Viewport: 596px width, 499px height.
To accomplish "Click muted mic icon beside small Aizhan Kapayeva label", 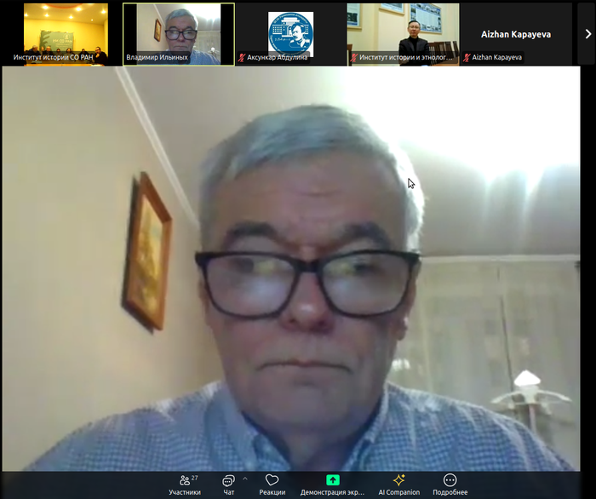I will 467,58.
